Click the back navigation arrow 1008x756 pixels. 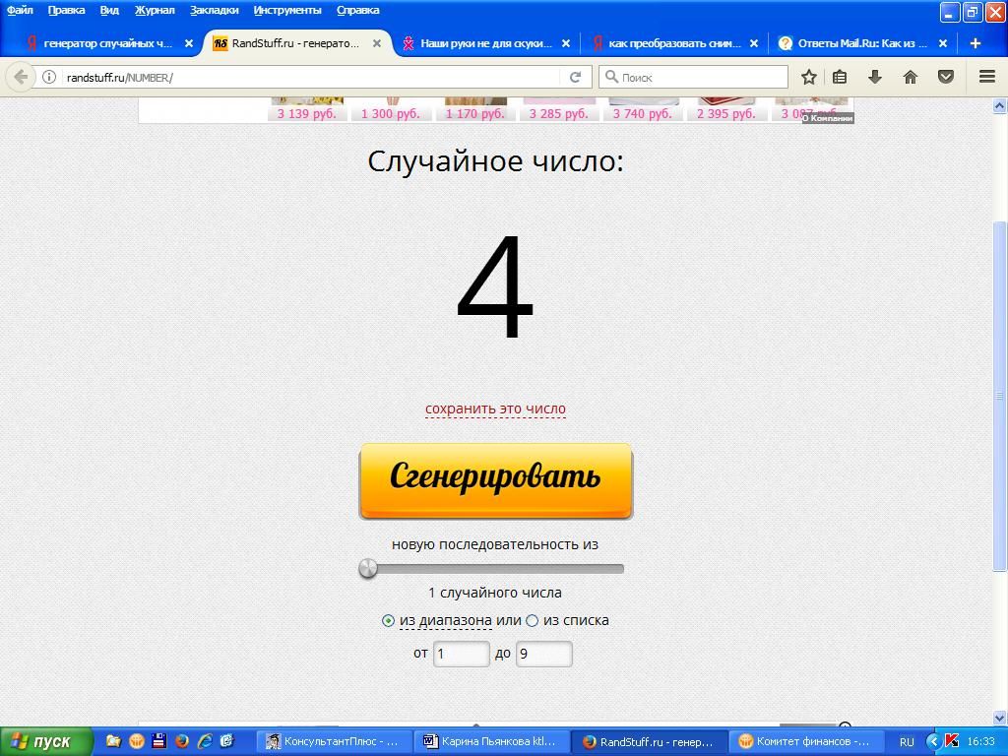(x=21, y=77)
